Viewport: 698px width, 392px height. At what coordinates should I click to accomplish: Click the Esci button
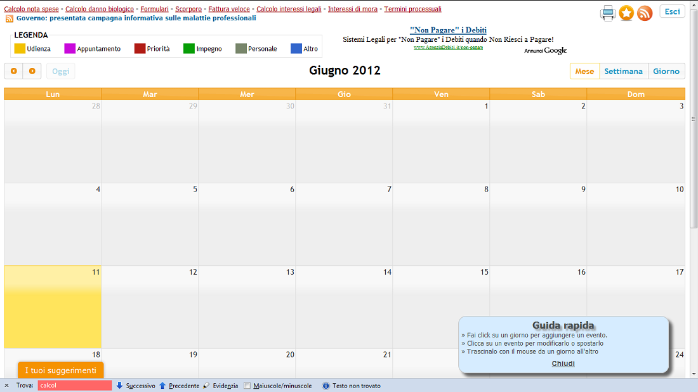coord(672,11)
